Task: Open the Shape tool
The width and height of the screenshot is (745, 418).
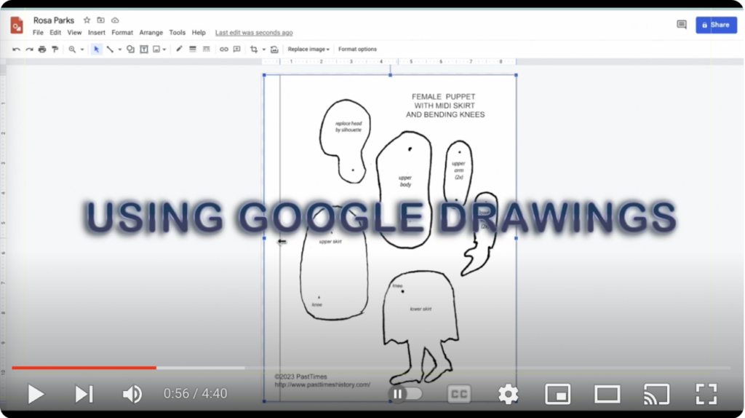Action: (x=130, y=50)
